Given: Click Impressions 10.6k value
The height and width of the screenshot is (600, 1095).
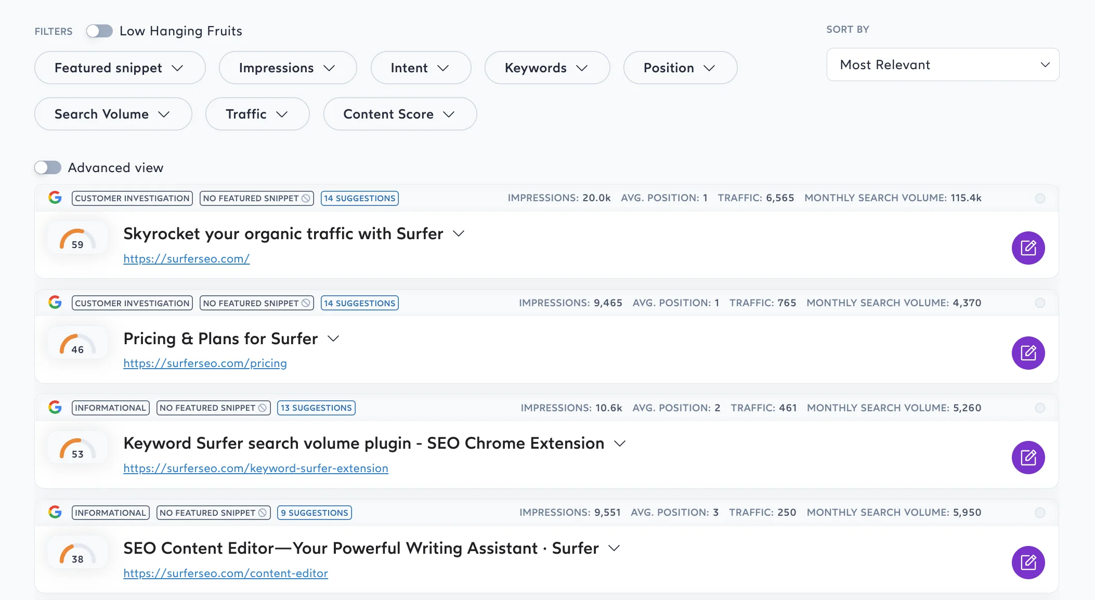Looking at the screenshot, I should click(x=609, y=408).
